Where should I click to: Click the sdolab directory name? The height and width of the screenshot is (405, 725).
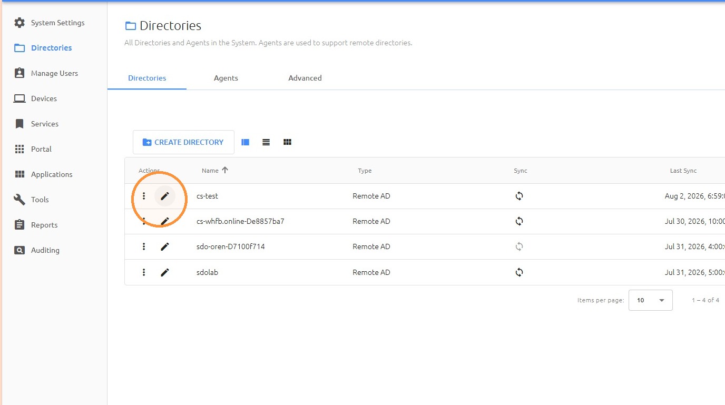(x=207, y=272)
